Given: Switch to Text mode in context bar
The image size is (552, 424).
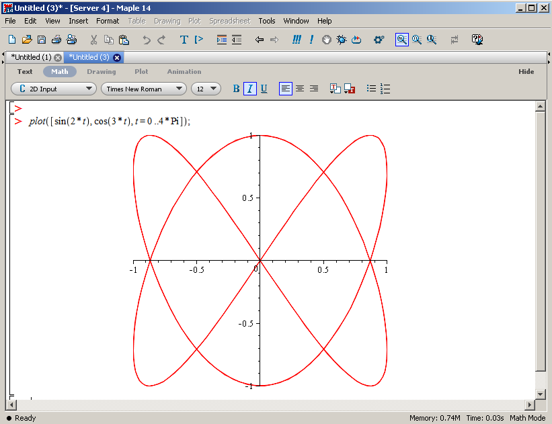Looking at the screenshot, I should click(x=25, y=71).
